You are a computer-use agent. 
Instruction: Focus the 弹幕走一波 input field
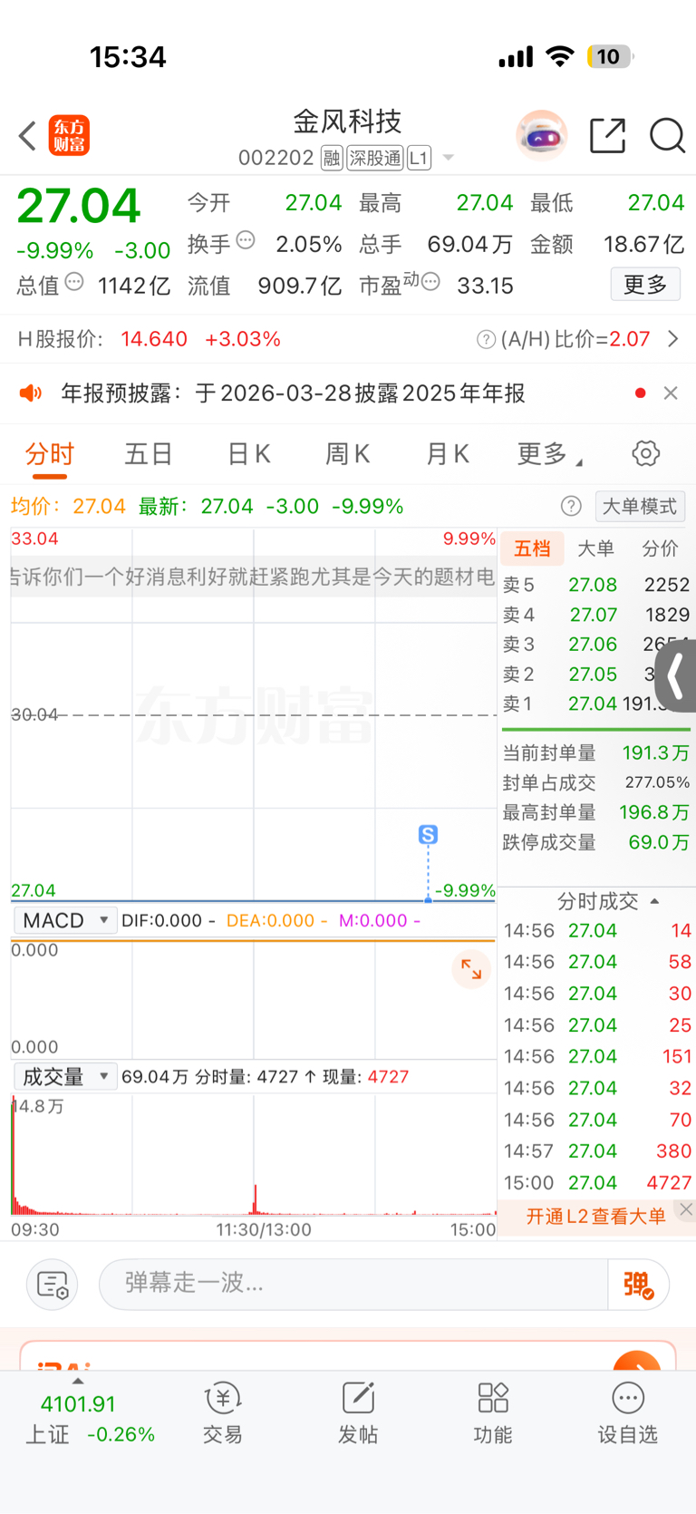[353, 1285]
